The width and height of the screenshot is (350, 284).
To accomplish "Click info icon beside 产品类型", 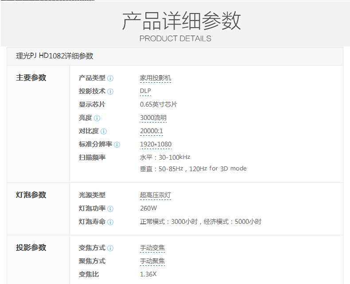I will (110, 78).
